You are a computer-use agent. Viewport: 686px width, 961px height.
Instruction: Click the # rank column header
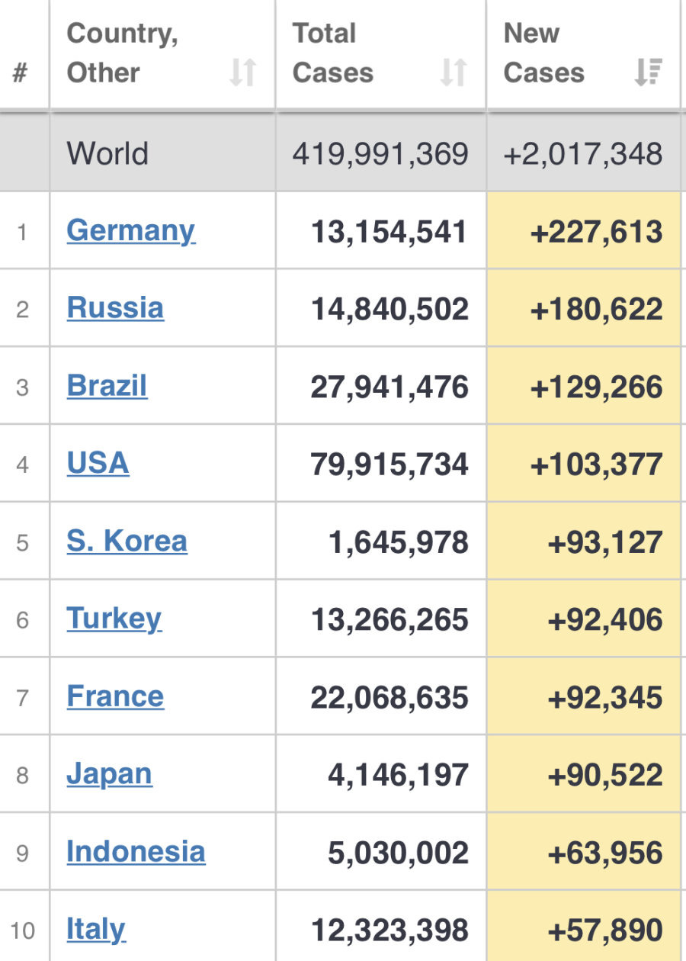coord(21,74)
